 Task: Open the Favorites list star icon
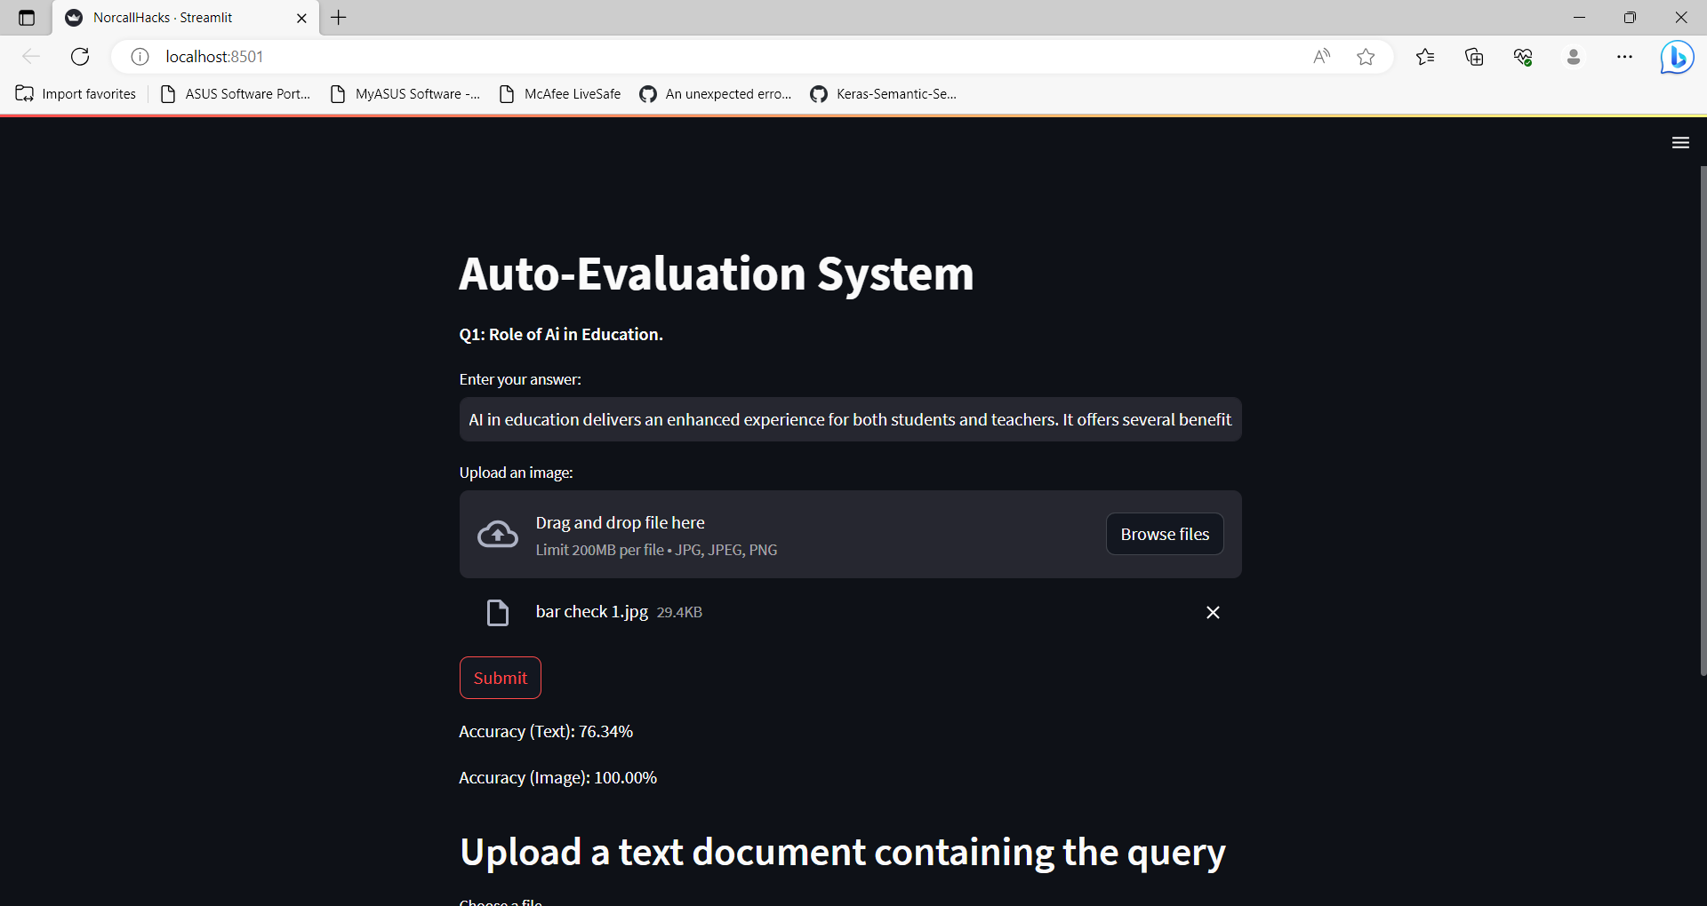1424,56
